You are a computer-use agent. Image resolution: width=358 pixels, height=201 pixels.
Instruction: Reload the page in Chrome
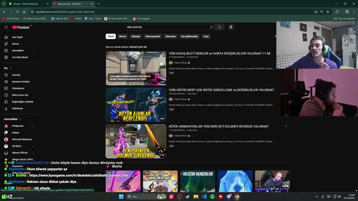(x=17, y=12)
